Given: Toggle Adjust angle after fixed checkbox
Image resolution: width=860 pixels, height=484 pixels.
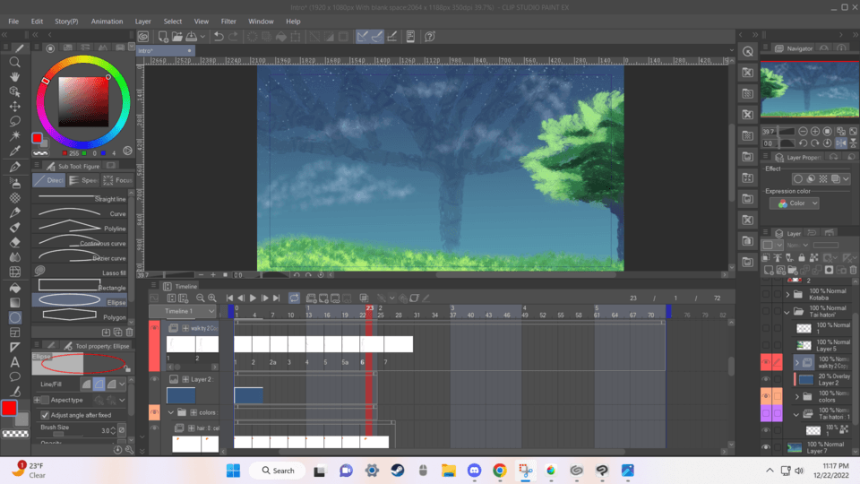Looking at the screenshot, I should pyautogui.click(x=46, y=415).
